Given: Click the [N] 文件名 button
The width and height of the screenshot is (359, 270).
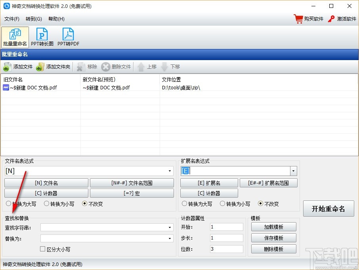Looking at the screenshot, I should click(46, 183).
